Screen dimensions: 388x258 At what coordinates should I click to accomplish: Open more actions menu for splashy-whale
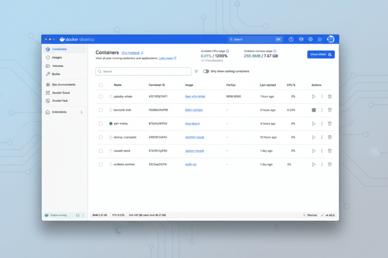[322, 96]
